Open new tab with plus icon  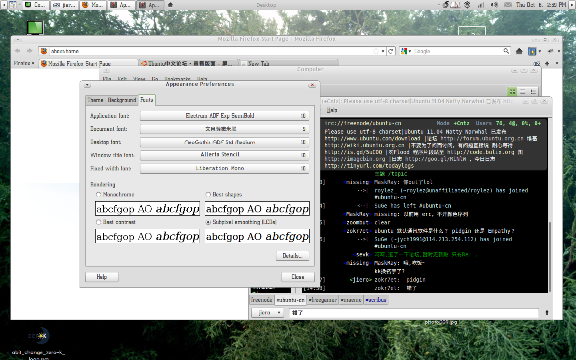click(x=547, y=63)
